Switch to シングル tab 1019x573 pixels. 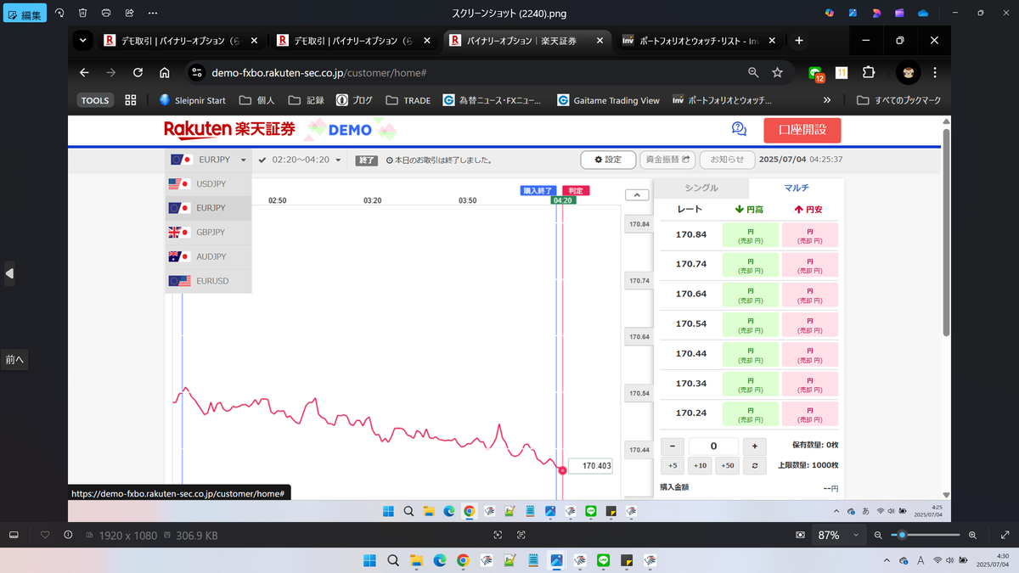701,188
